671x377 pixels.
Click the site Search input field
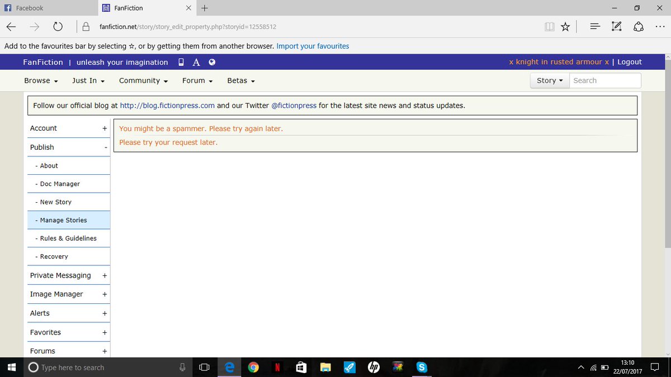click(x=605, y=80)
